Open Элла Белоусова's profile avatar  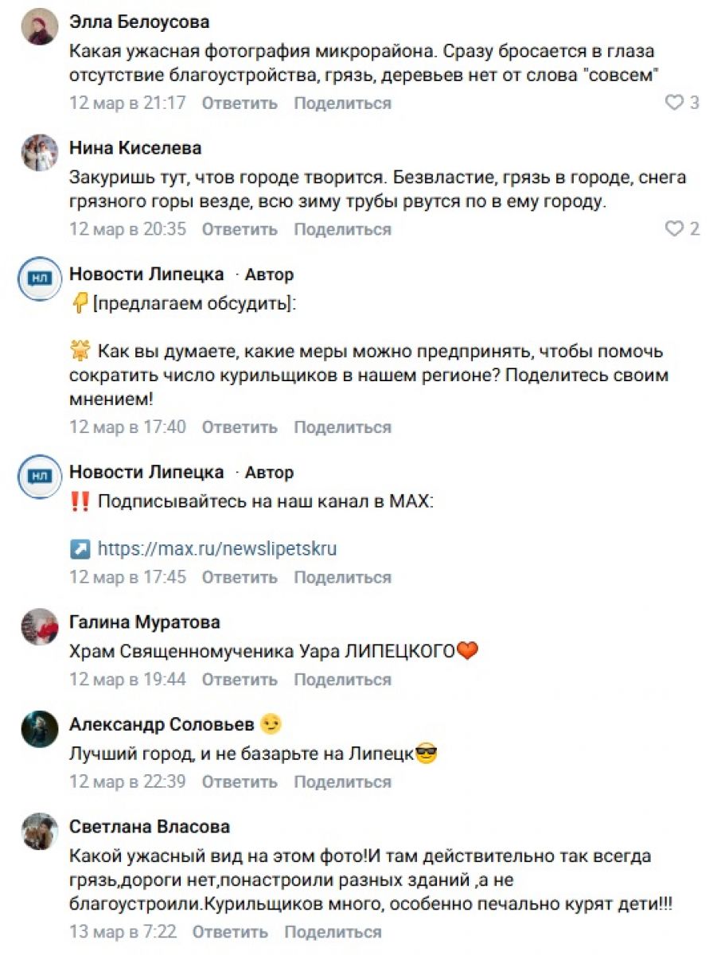tap(40, 28)
